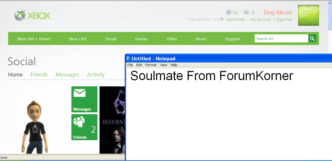Click the Untitled - Notepad title bar
The width and height of the screenshot is (332, 161).
point(229,59)
